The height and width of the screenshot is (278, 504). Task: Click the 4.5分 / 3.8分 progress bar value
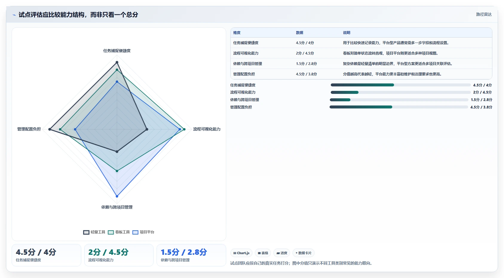pyautogui.click(x=481, y=107)
